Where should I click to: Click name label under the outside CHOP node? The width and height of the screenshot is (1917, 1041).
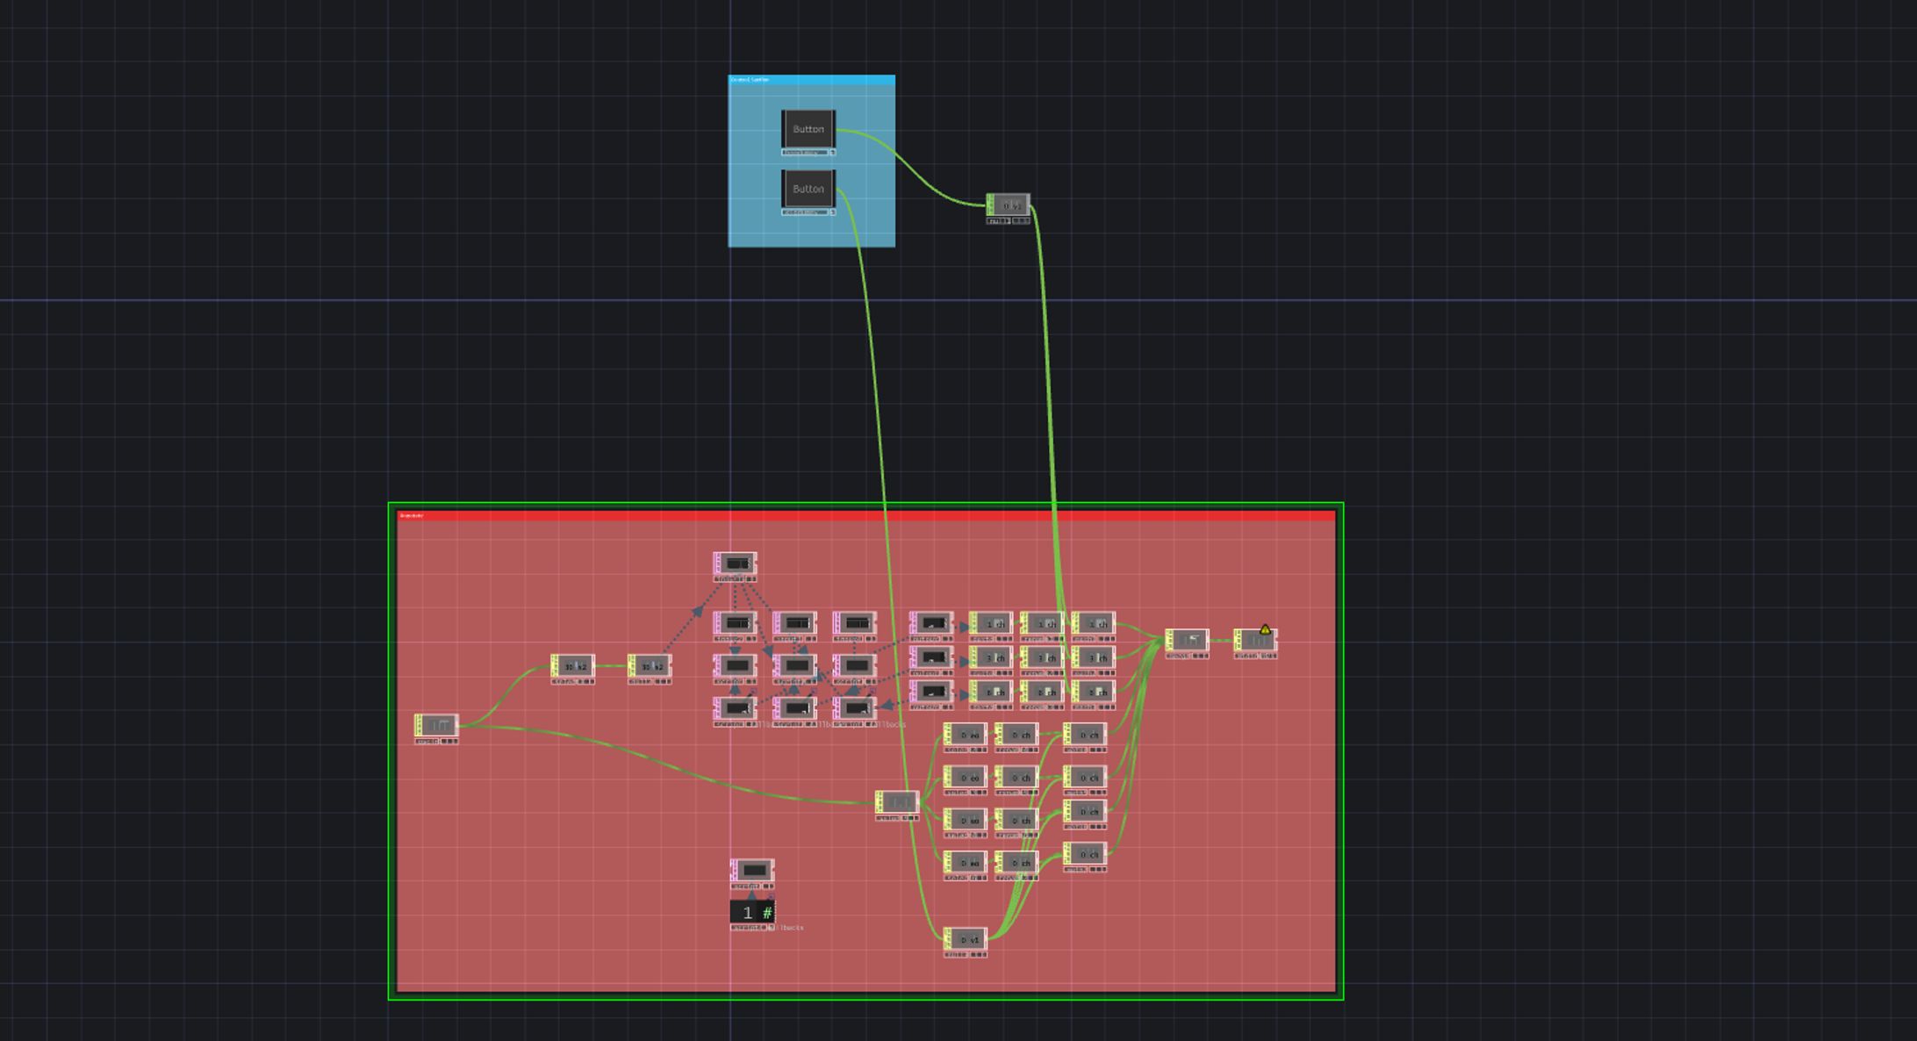[999, 221]
